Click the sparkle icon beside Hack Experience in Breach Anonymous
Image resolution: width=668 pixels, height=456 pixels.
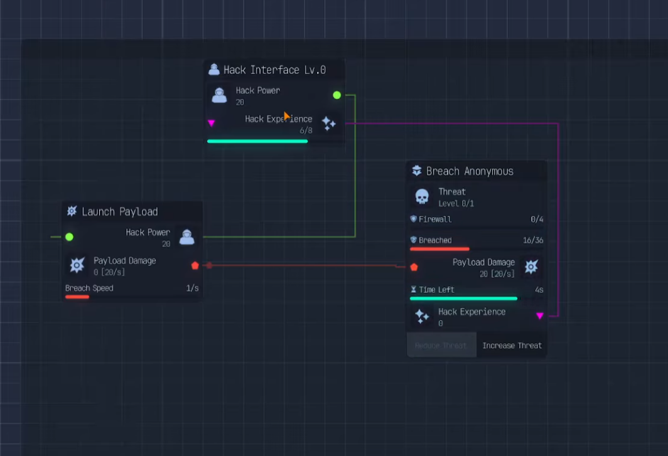[x=422, y=317]
